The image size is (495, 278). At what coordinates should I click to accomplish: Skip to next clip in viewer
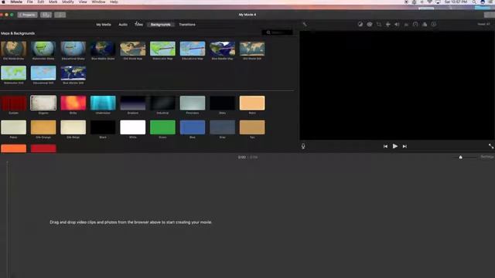click(405, 146)
